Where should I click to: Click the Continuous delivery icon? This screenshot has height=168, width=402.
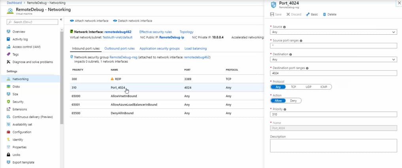pos(8,117)
